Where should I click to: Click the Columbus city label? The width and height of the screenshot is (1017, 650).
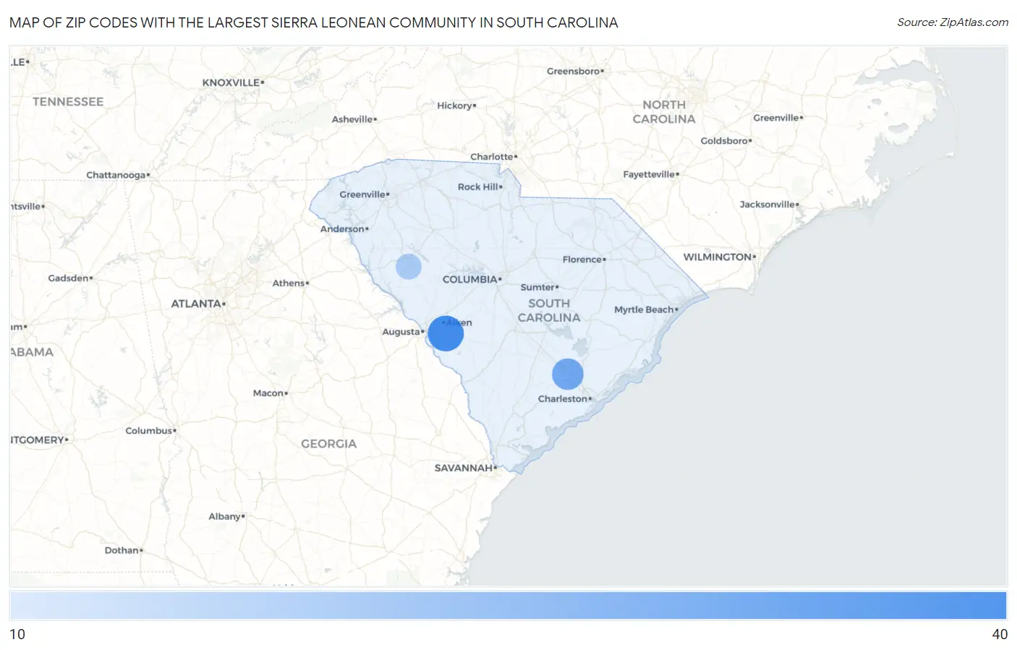pyautogui.click(x=149, y=431)
